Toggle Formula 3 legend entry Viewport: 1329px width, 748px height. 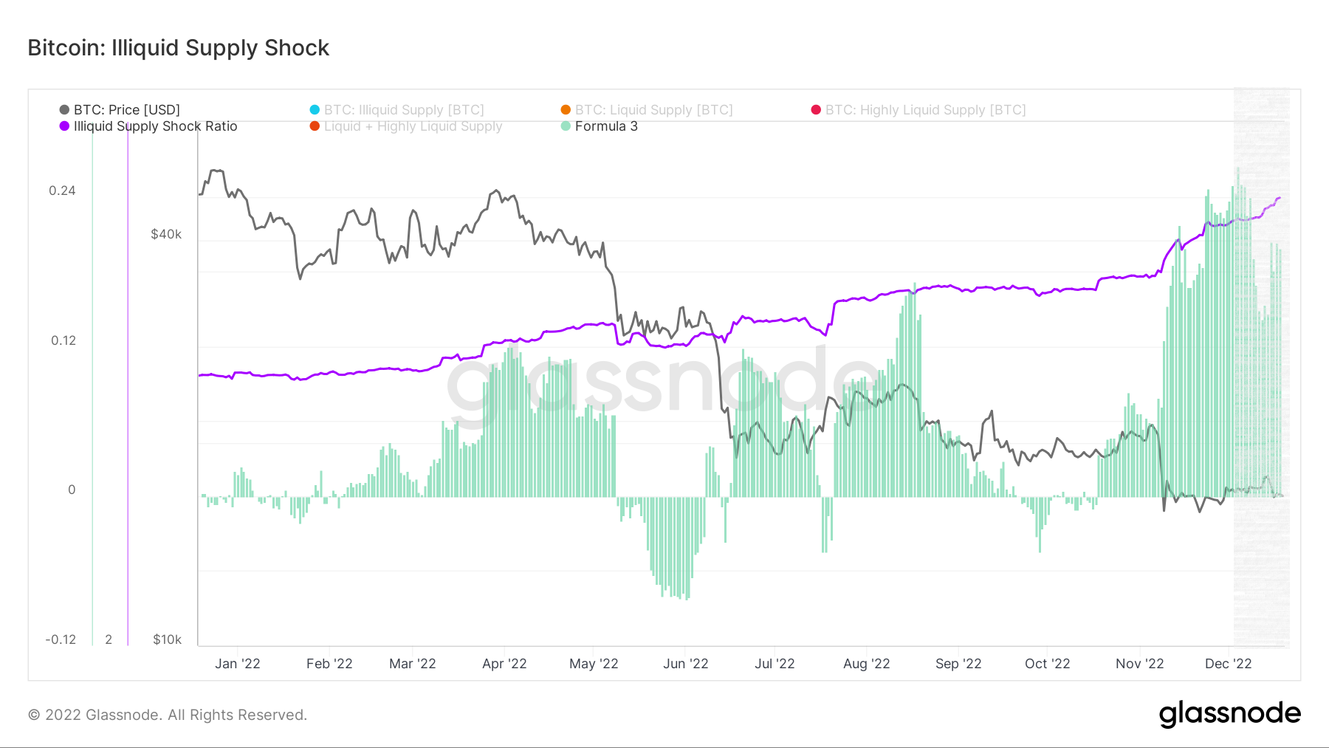pos(599,126)
